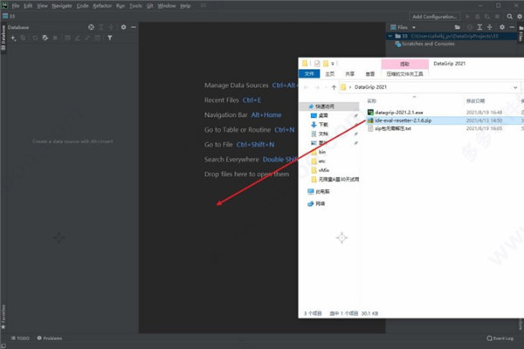Screen dimensions: 524x349
Task: Click the Stop square icon in toolbar
Action: coord(497,17)
